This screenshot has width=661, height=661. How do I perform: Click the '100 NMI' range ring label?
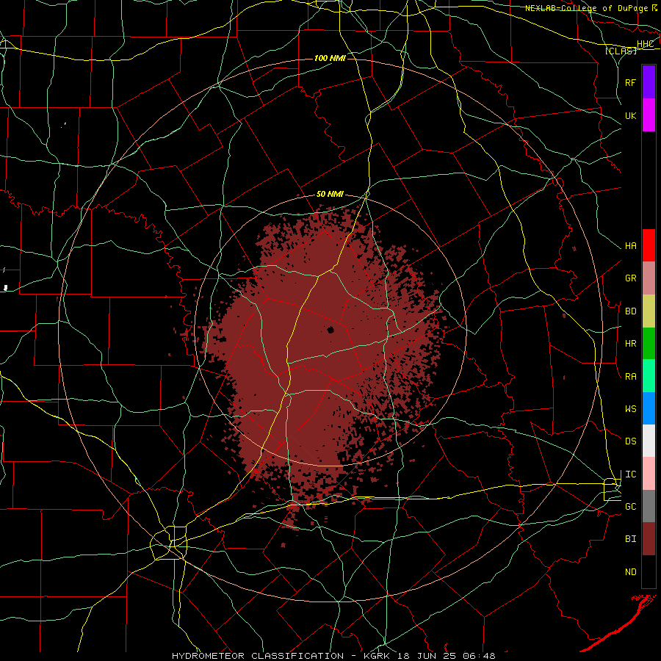(330, 58)
